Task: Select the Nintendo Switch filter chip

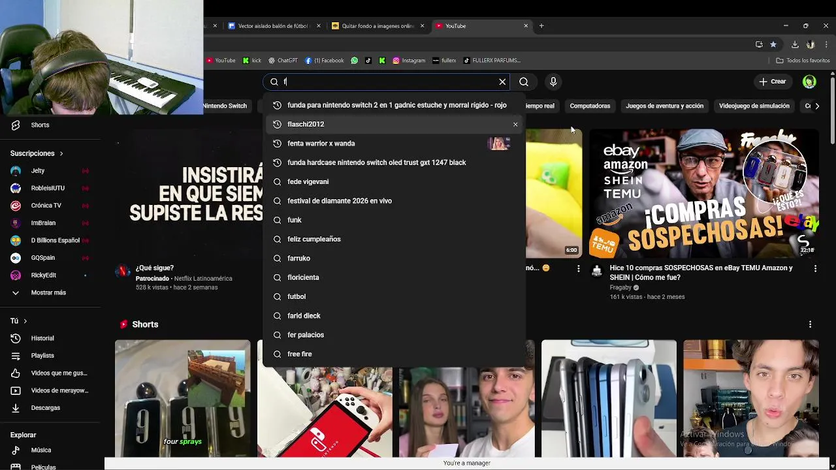Action: (x=225, y=106)
